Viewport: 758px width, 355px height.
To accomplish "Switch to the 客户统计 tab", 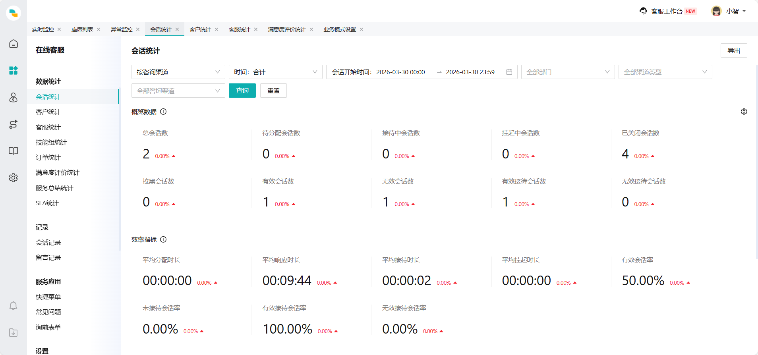I will [x=200, y=29].
